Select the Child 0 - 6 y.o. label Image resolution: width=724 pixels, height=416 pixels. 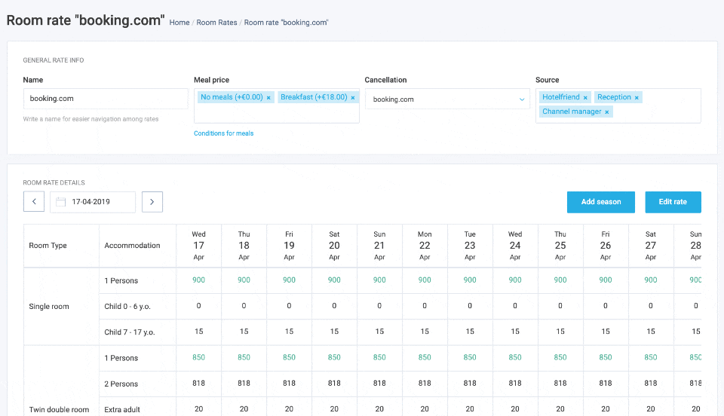[x=127, y=307]
